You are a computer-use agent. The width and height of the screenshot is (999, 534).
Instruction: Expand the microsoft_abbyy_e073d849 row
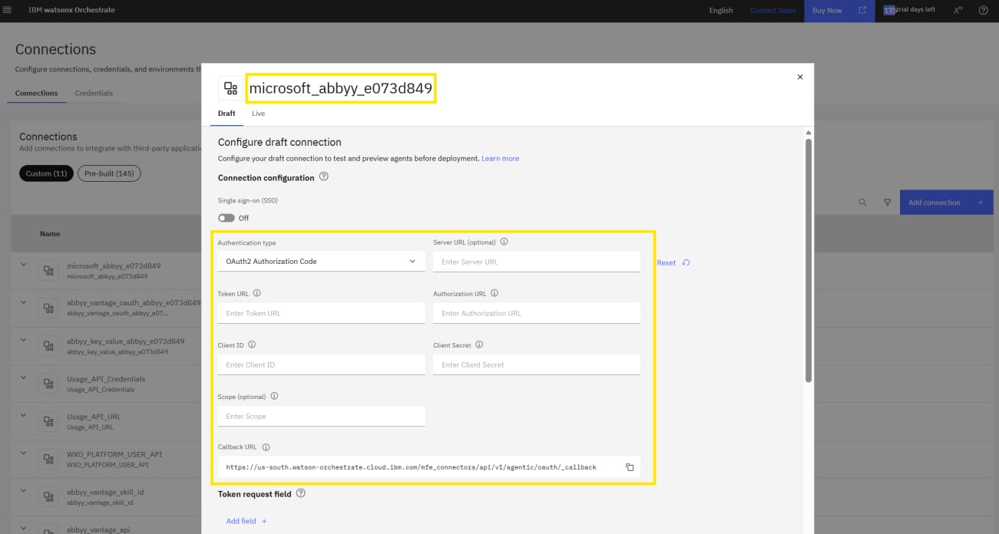click(23, 265)
